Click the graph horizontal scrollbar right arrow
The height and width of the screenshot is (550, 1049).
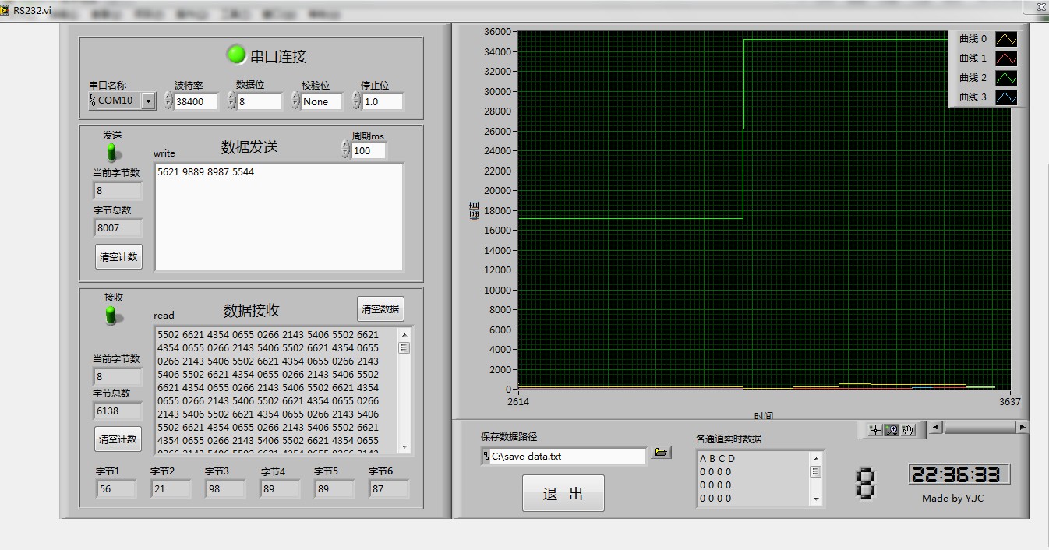click(1022, 427)
